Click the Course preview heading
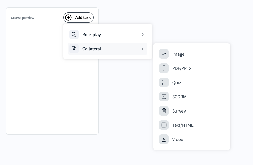 click(22, 18)
